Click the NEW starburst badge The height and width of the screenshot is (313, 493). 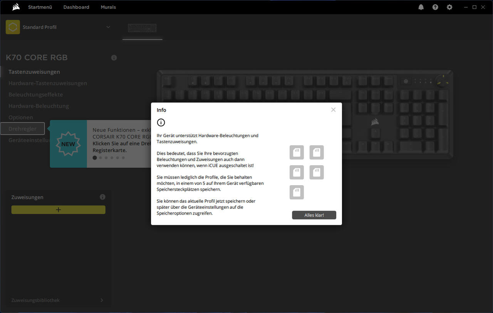pos(69,144)
